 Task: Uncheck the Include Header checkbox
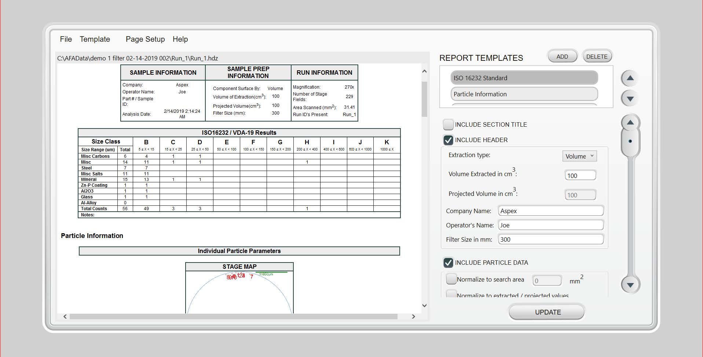coord(448,140)
